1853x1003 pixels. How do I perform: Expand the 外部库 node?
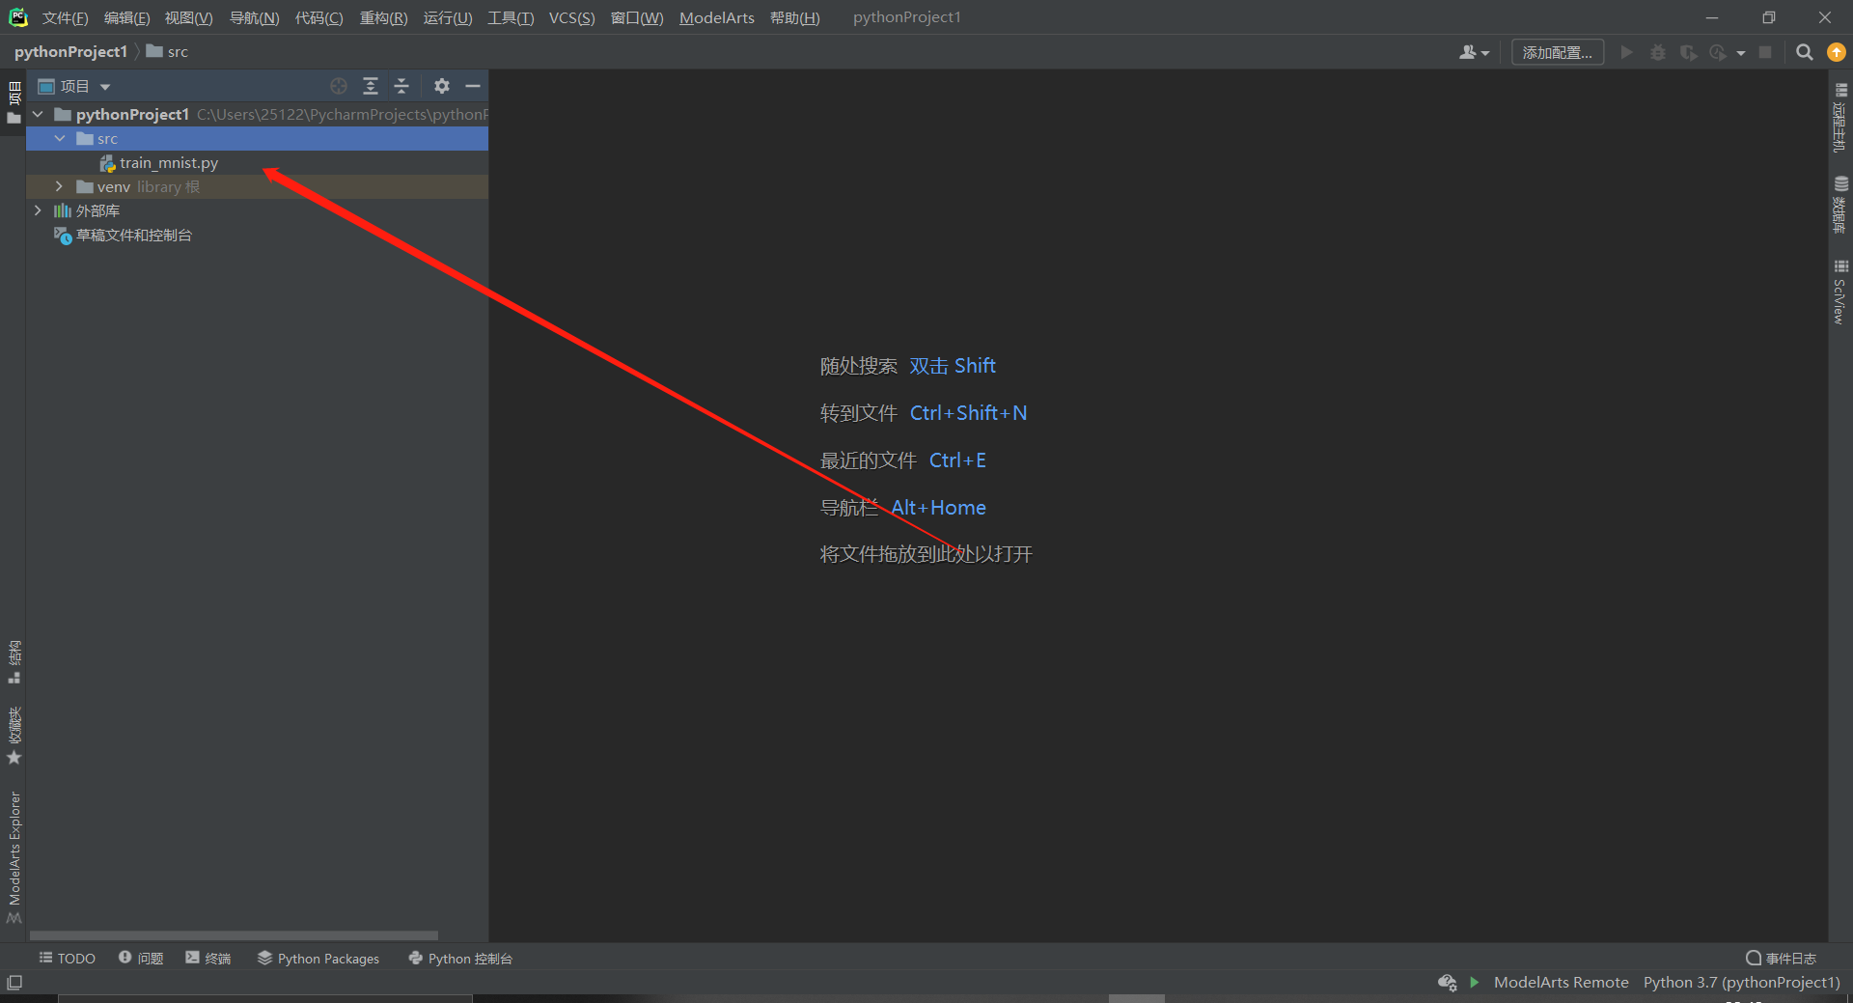coord(39,210)
